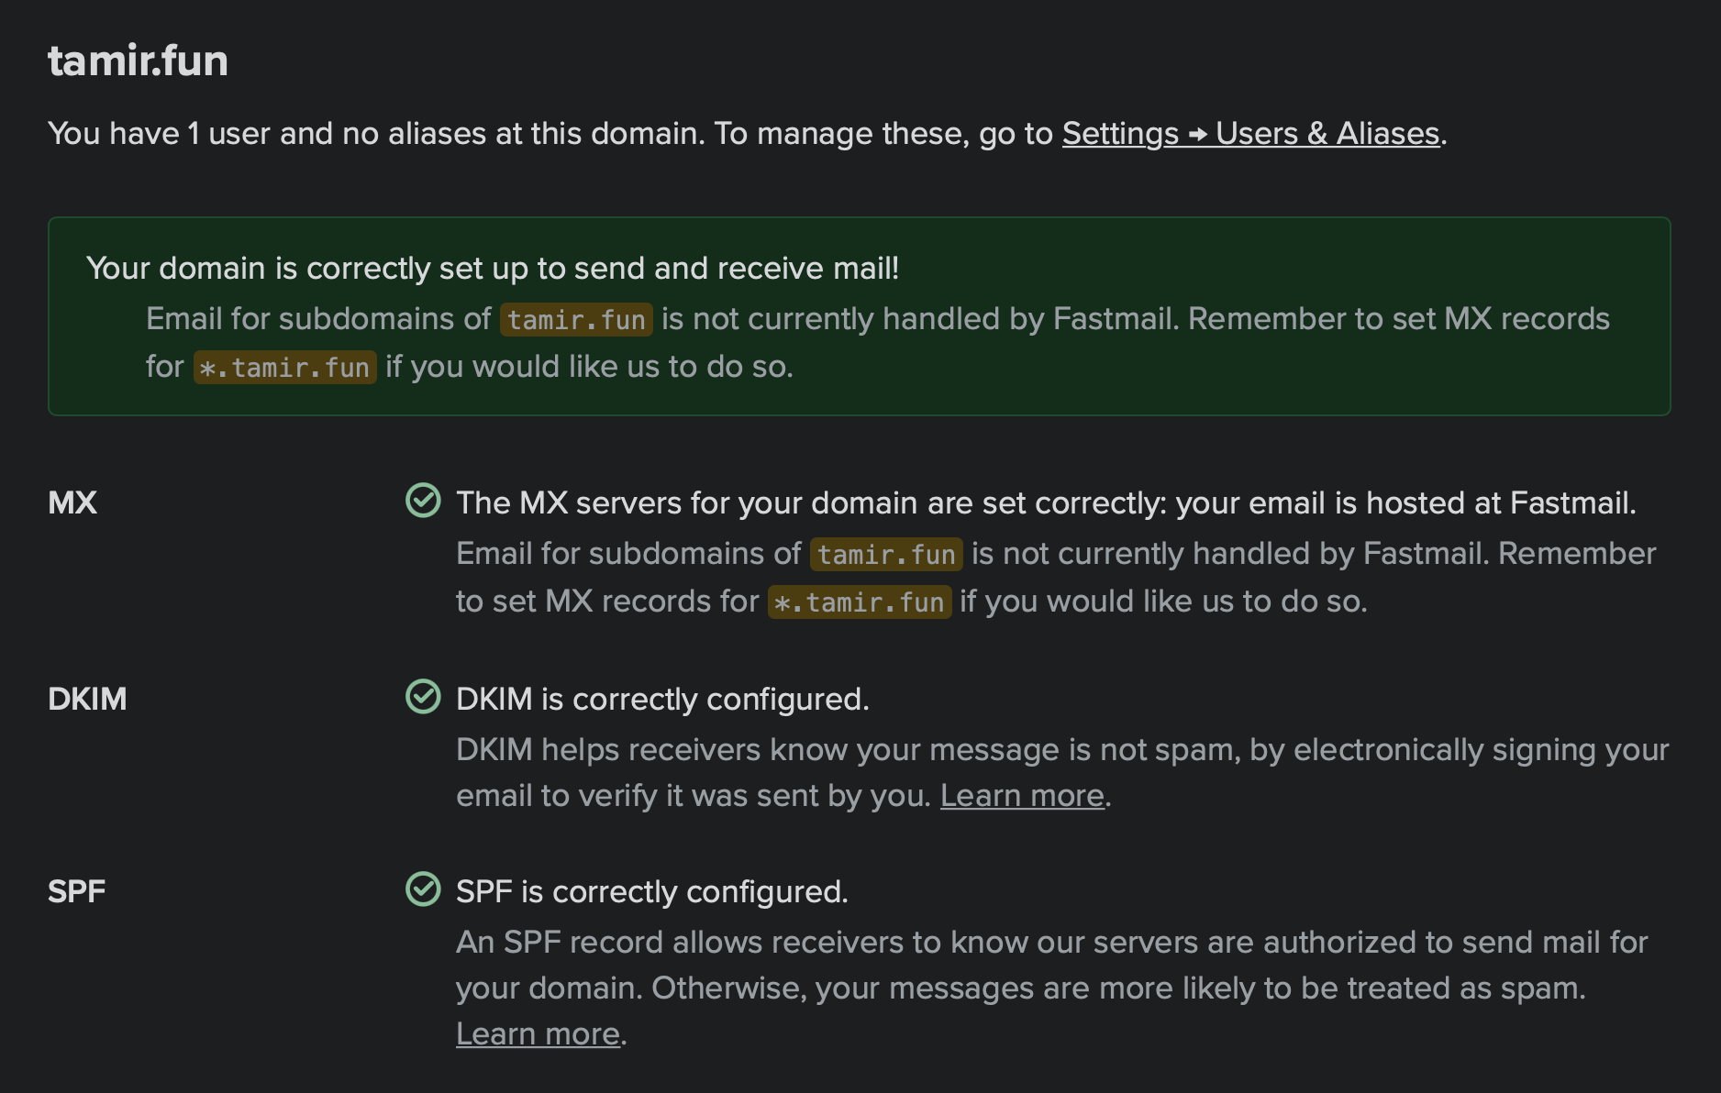The image size is (1721, 1093).
Task: Click the *.tamir.fun code tag in green banner
Action: (x=285, y=367)
